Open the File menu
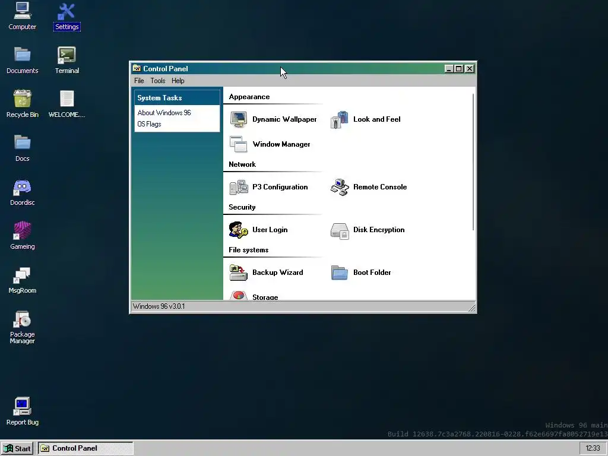Image resolution: width=608 pixels, height=456 pixels. pyautogui.click(x=139, y=81)
